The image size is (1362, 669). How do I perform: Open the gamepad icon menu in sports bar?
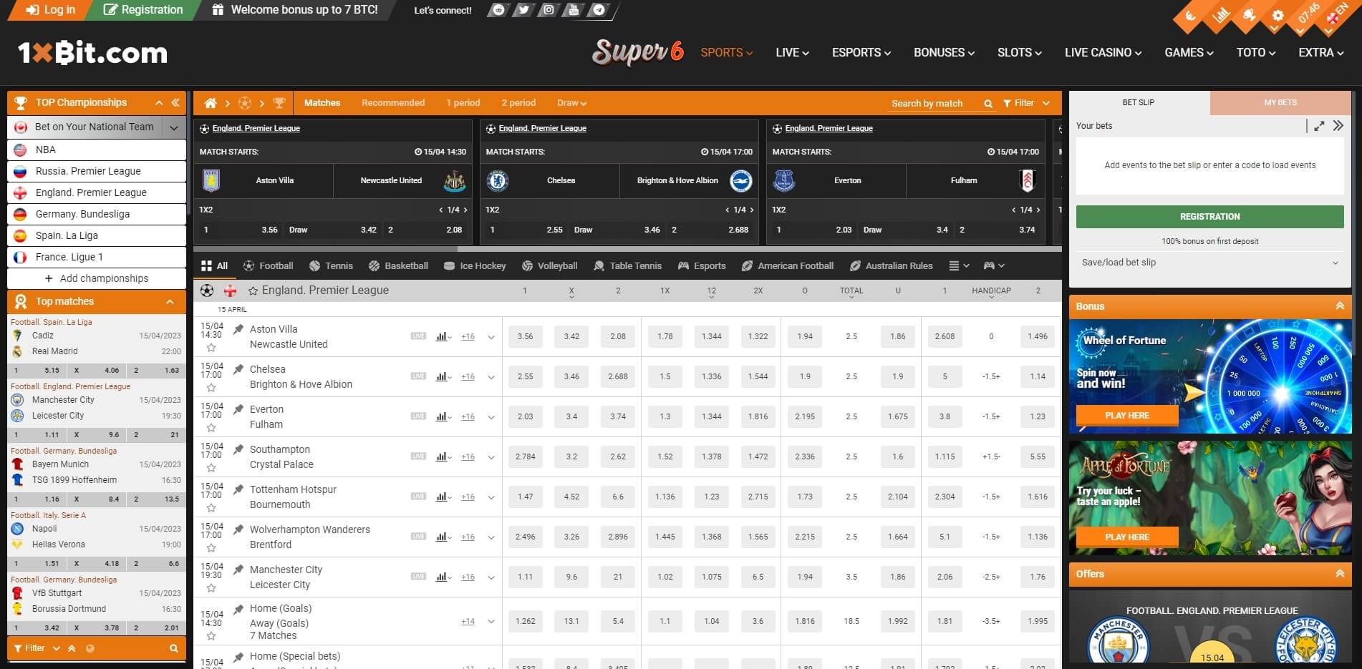coord(994,265)
